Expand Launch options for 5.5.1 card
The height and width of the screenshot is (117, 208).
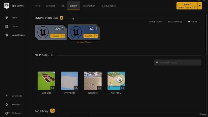96,36
